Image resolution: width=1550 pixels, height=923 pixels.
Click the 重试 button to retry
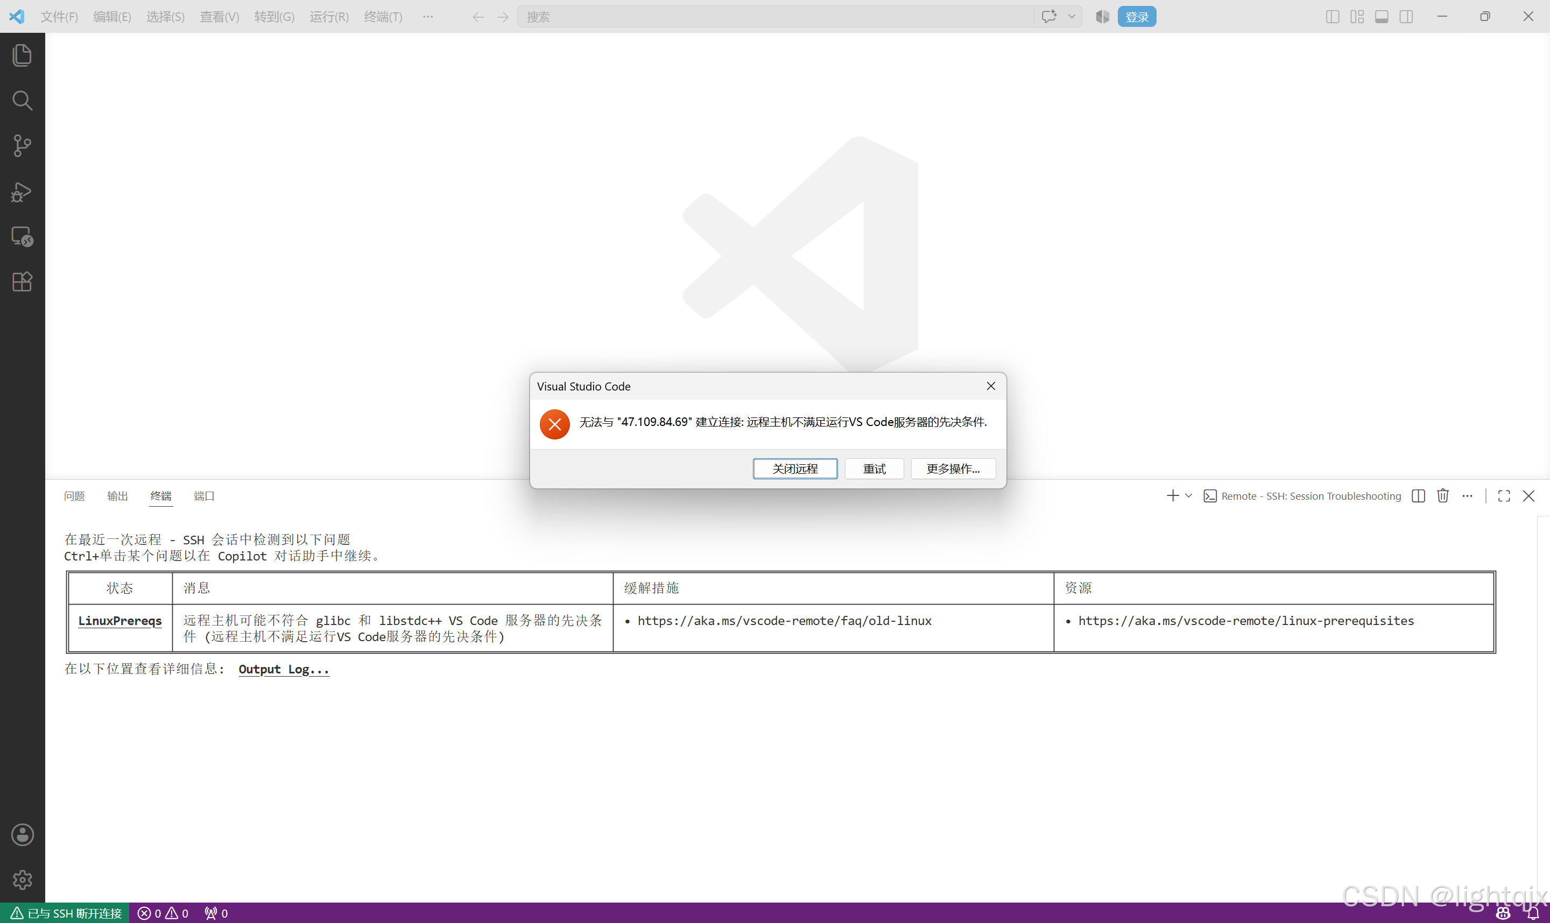(x=874, y=468)
